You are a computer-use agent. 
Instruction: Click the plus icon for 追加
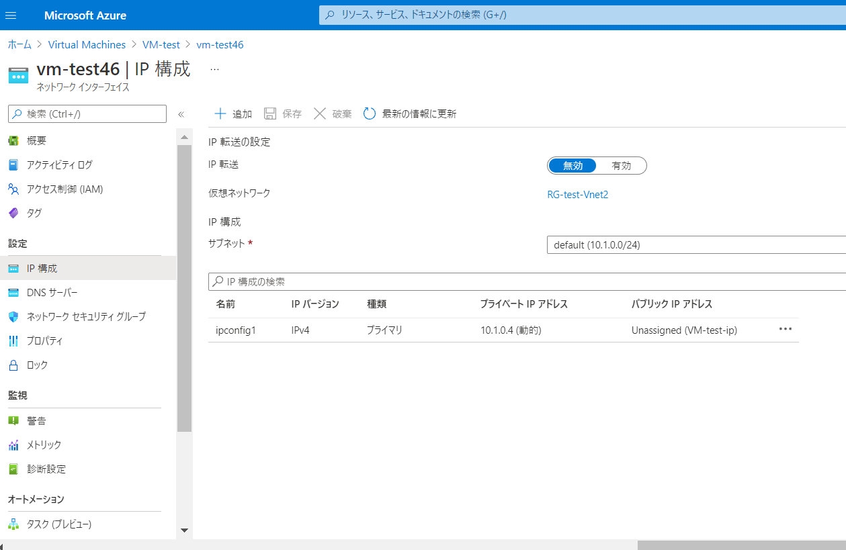coord(220,113)
